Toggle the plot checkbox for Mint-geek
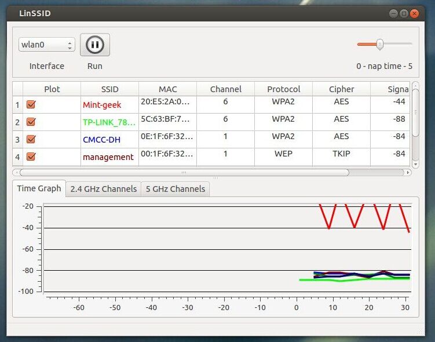 click(31, 105)
